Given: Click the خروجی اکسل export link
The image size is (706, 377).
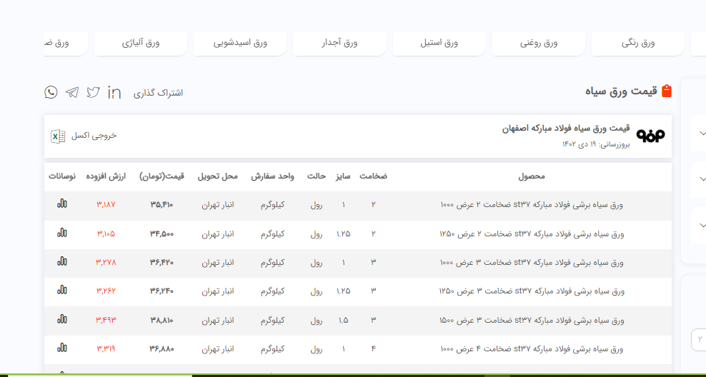Looking at the screenshot, I should pos(94,136).
